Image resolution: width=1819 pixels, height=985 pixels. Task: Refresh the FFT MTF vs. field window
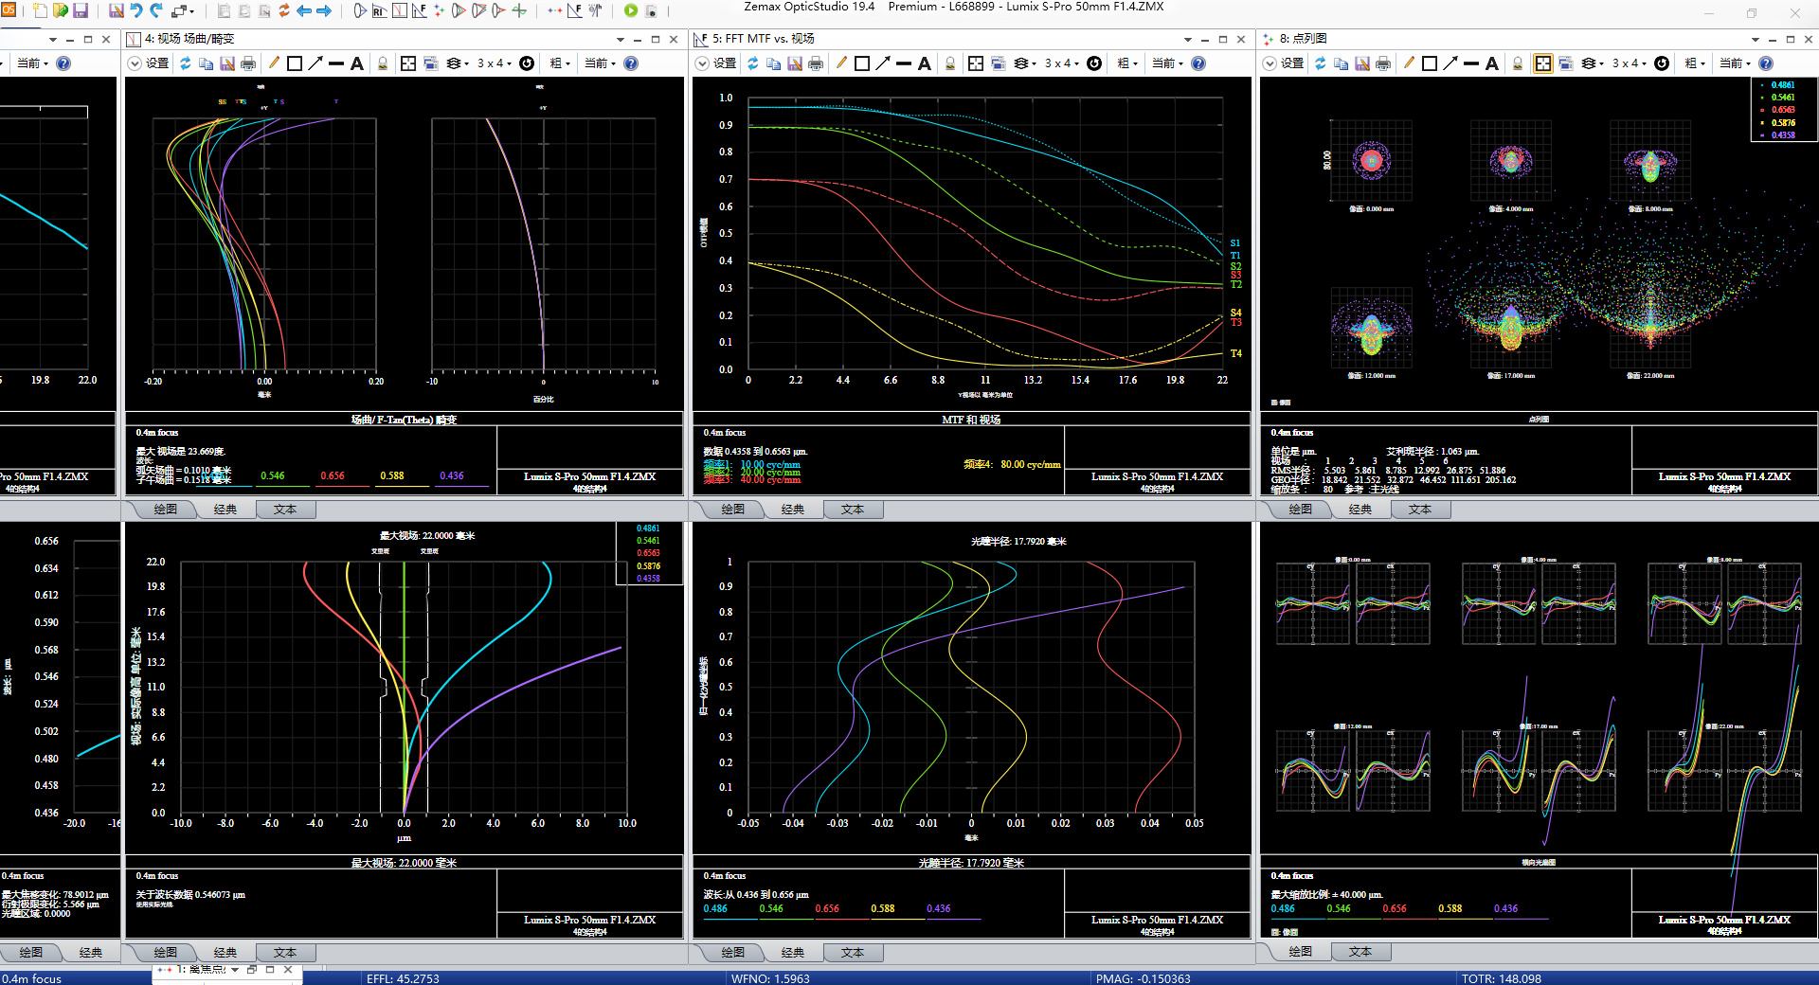(x=752, y=63)
